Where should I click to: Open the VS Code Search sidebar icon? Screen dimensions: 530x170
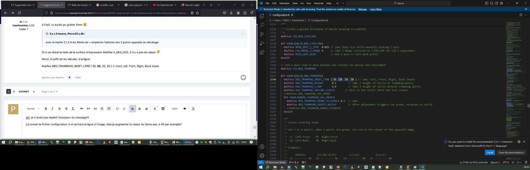click(x=262, y=25)
